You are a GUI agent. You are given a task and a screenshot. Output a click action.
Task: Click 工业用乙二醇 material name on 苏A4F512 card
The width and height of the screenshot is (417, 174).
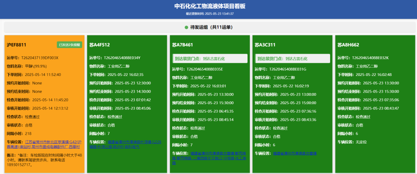coord(121,66)
